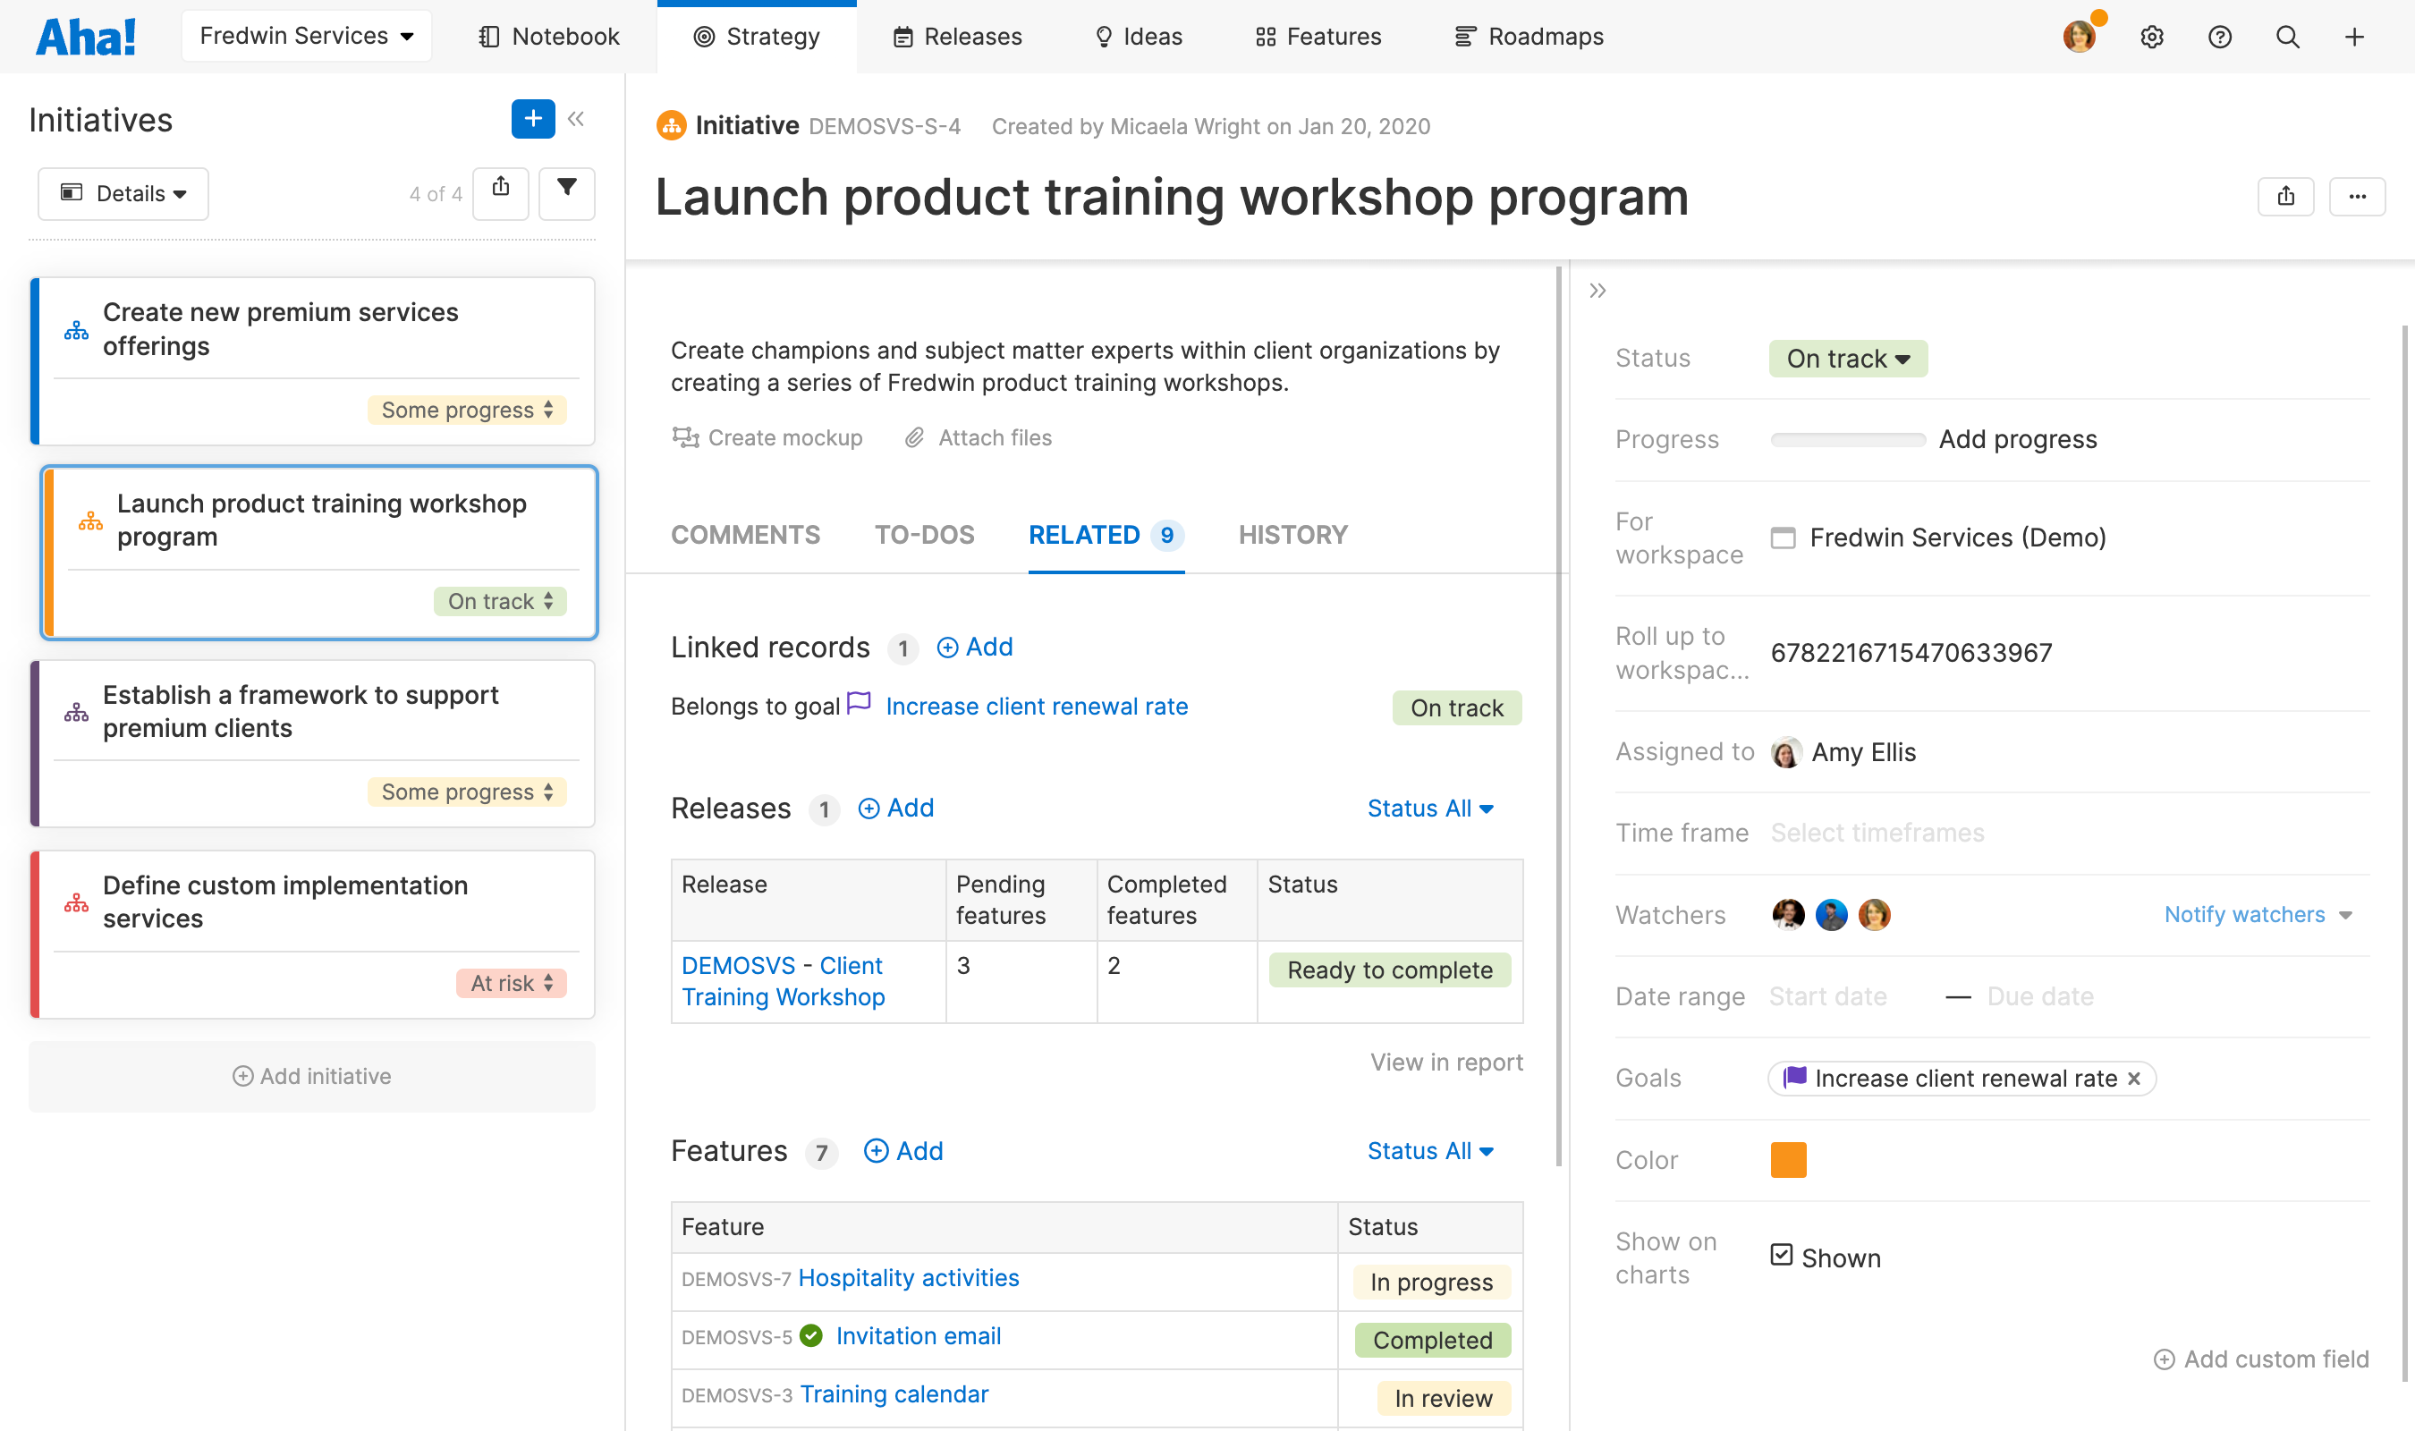Open the settings gear
This screenshot has width=2415, height=1431.
click(x=2151, y=36)
